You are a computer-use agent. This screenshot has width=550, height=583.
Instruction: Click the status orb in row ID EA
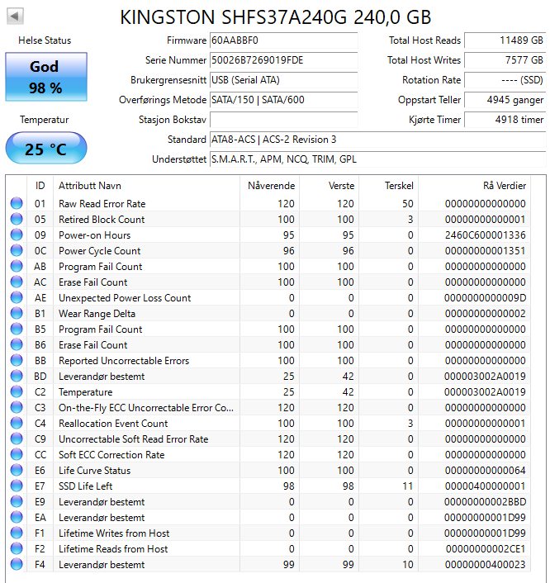17,518
